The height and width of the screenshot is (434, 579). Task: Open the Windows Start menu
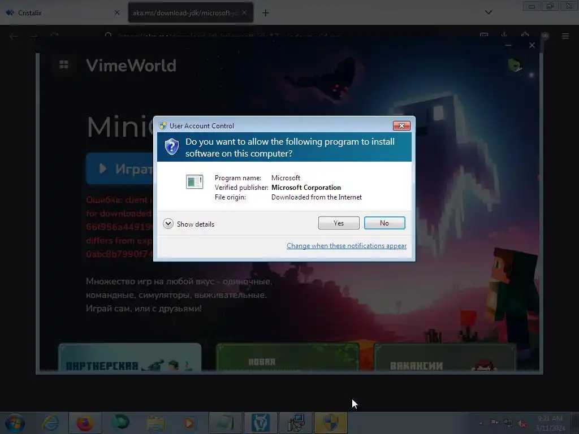(x=15, y=423)
